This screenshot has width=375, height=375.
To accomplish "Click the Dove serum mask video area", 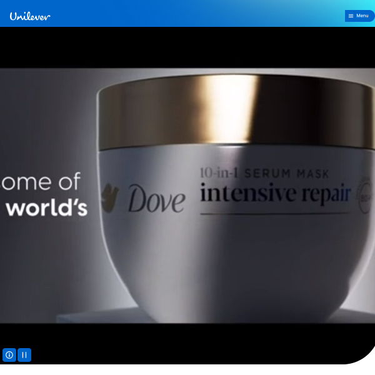I will pos(187,196).
